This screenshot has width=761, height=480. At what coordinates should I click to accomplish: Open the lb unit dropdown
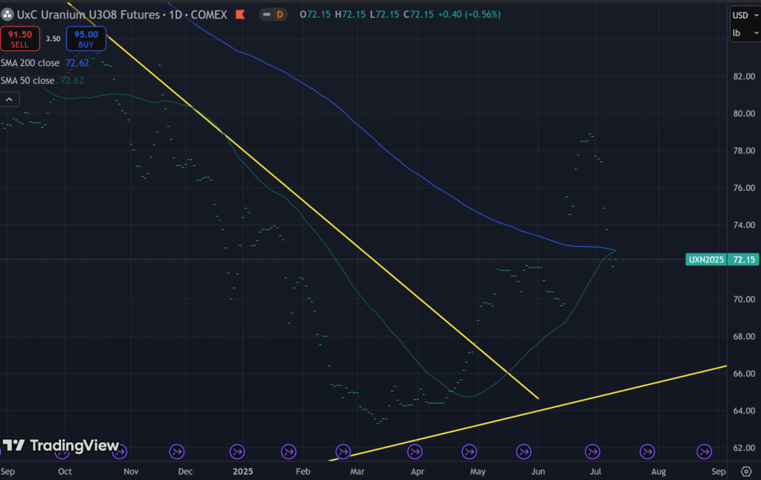tap(745, 33)
